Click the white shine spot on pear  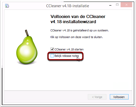26,51
